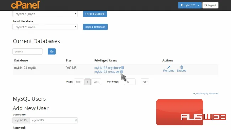Click the Delete trash icon in Actions

(182, 67)
